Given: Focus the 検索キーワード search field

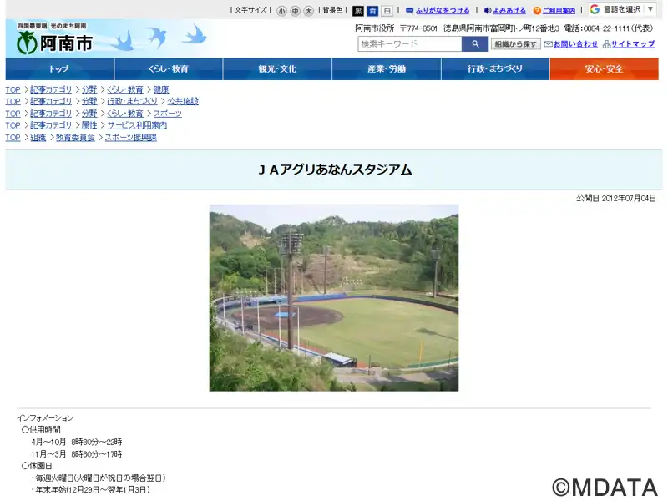Looking at the screenshot, I should pos(410,44).
